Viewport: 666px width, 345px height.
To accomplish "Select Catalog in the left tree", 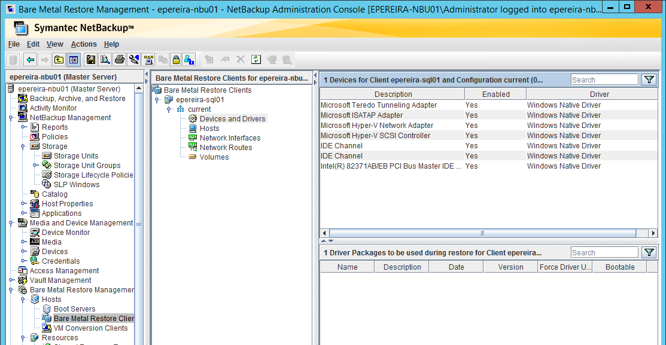I will [x=54, y=194].
